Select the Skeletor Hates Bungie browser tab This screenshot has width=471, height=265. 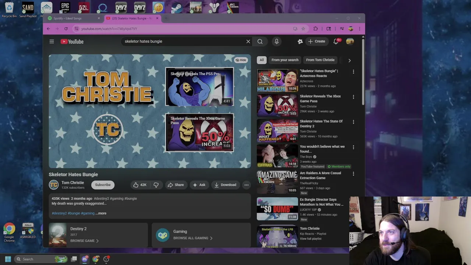pos(132,18)
